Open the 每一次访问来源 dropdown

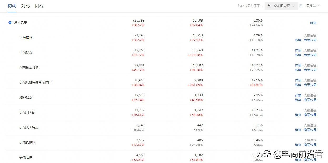click(281, 6)
